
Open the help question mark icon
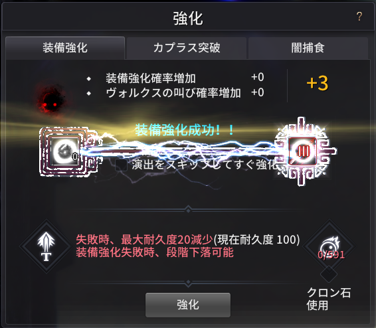[x=359, y=17]
